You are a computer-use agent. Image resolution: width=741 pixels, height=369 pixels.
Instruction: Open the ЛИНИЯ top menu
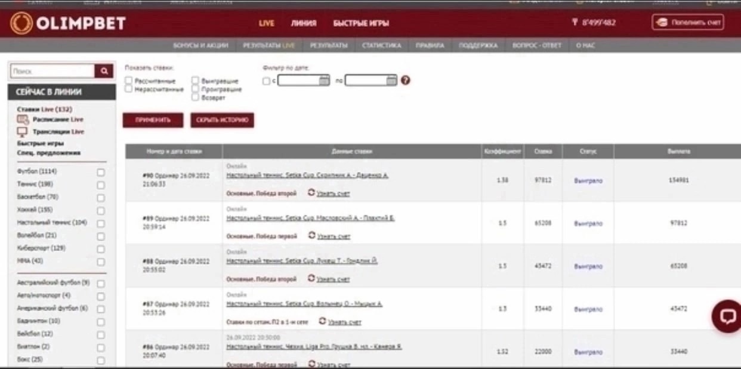point(304,23)
